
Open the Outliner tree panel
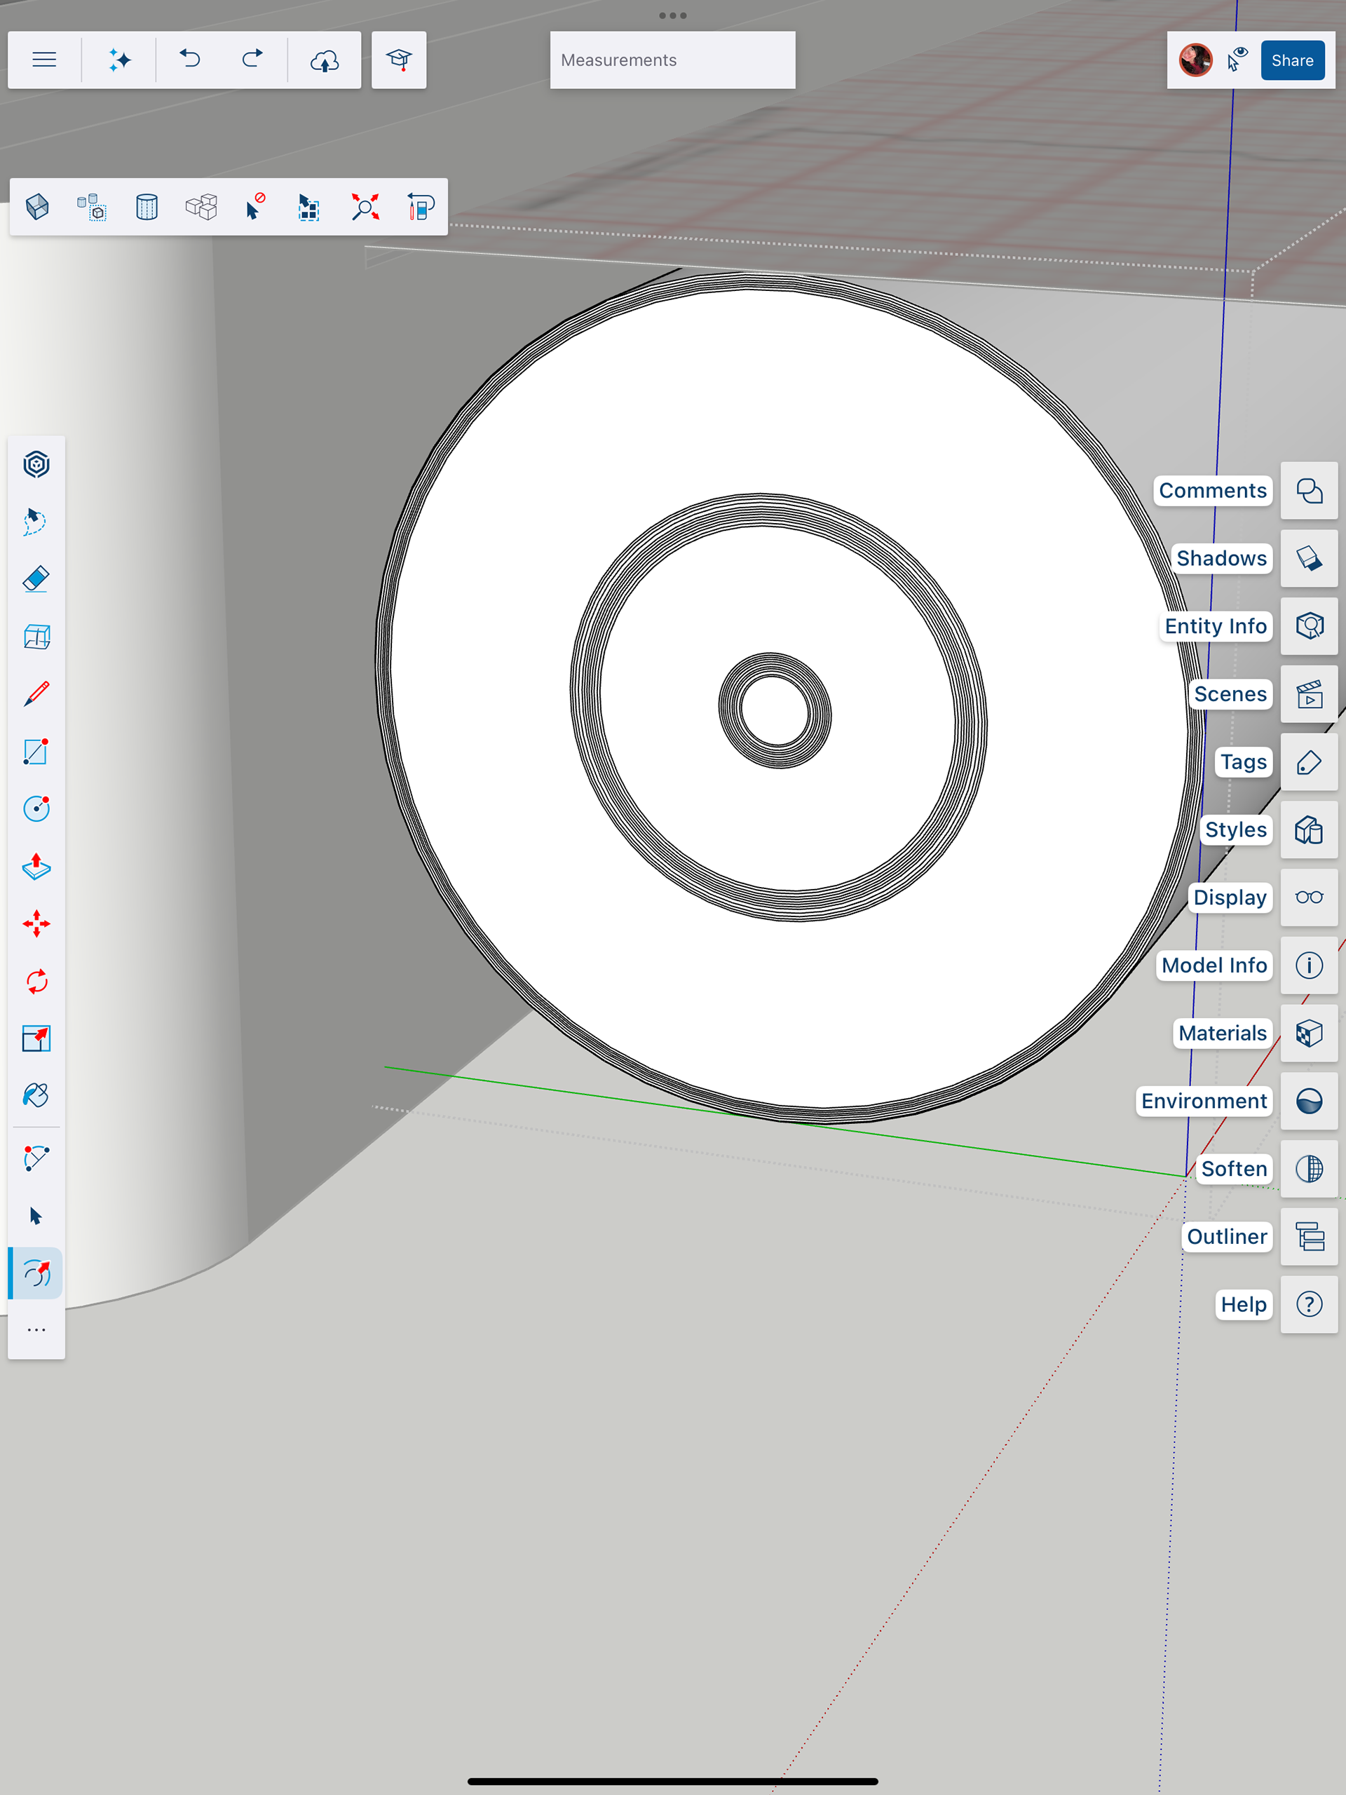tap(1309, 1237)
